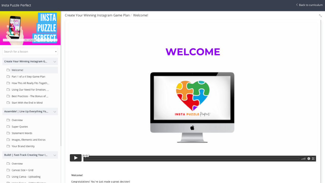Open Part 1 of a 4 Step Game Plan
The image size is (325, 183).
pyautogui.click(x=28, y=77)
